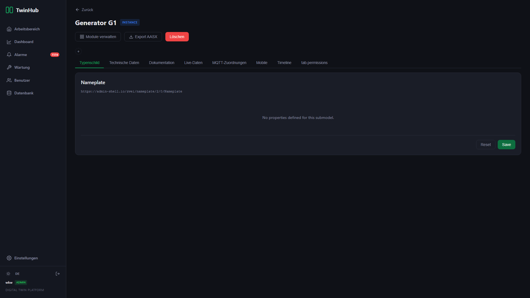Switch to the Mobile tab
Image resolution: width=530 pixels, height=298 pixels.
pyautogui.click(x=262, y=63)
